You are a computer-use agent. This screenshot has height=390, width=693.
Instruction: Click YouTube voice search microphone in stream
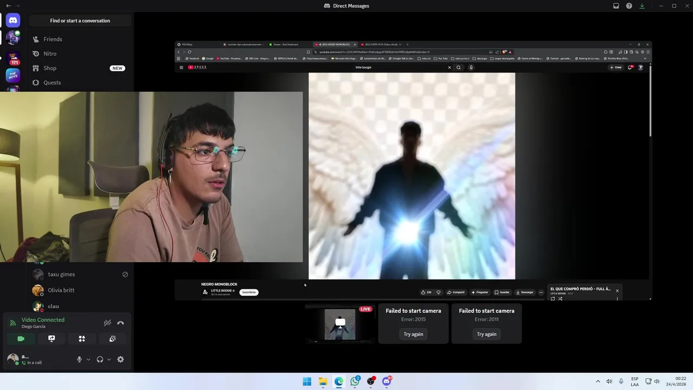[471, 68]
